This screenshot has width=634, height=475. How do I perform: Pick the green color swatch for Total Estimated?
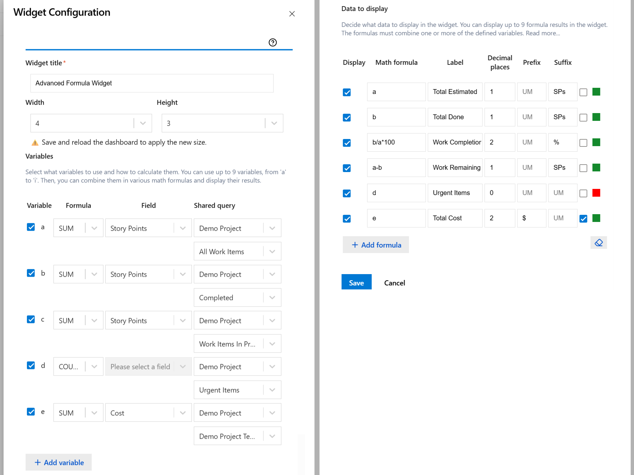pyautogui.click(x=596, y=92)
